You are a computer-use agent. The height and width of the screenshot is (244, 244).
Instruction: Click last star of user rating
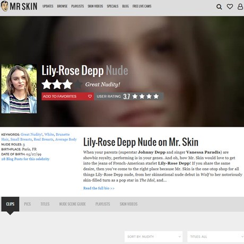tap(156, 97)
